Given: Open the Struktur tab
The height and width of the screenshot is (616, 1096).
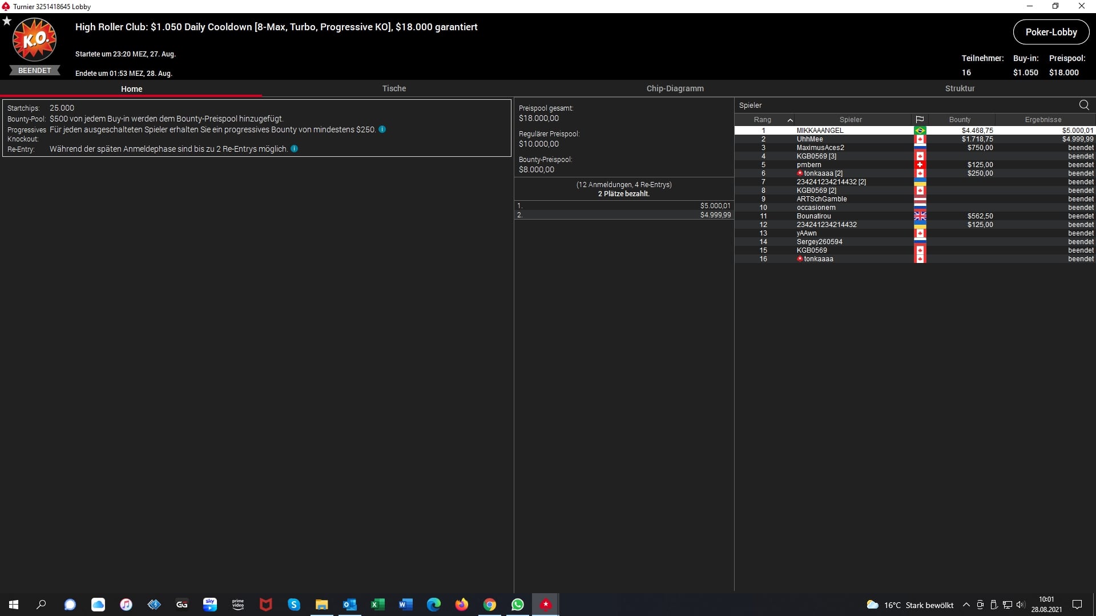Looking at the screenshot, I should [960, 88].
